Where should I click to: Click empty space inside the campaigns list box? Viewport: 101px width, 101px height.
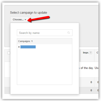(45, 67)
